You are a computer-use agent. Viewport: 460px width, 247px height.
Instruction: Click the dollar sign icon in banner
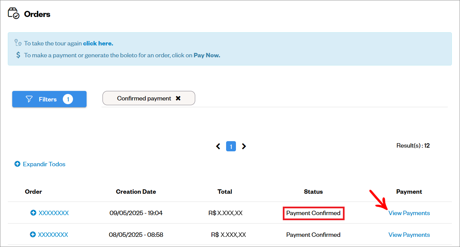pos(18,55)
